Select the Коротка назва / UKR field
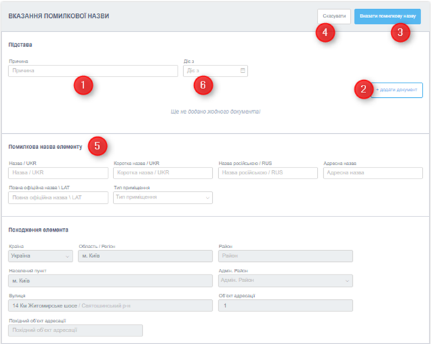The image size is (431, 344). [x=162, y=173]
